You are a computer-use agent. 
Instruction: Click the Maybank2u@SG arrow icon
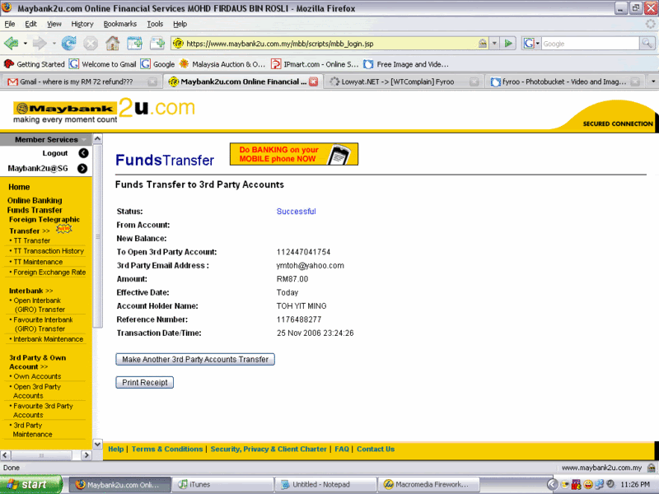pos(83,169)
